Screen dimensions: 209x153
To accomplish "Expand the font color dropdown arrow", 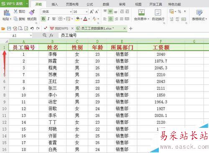I will tap(89, 19).
